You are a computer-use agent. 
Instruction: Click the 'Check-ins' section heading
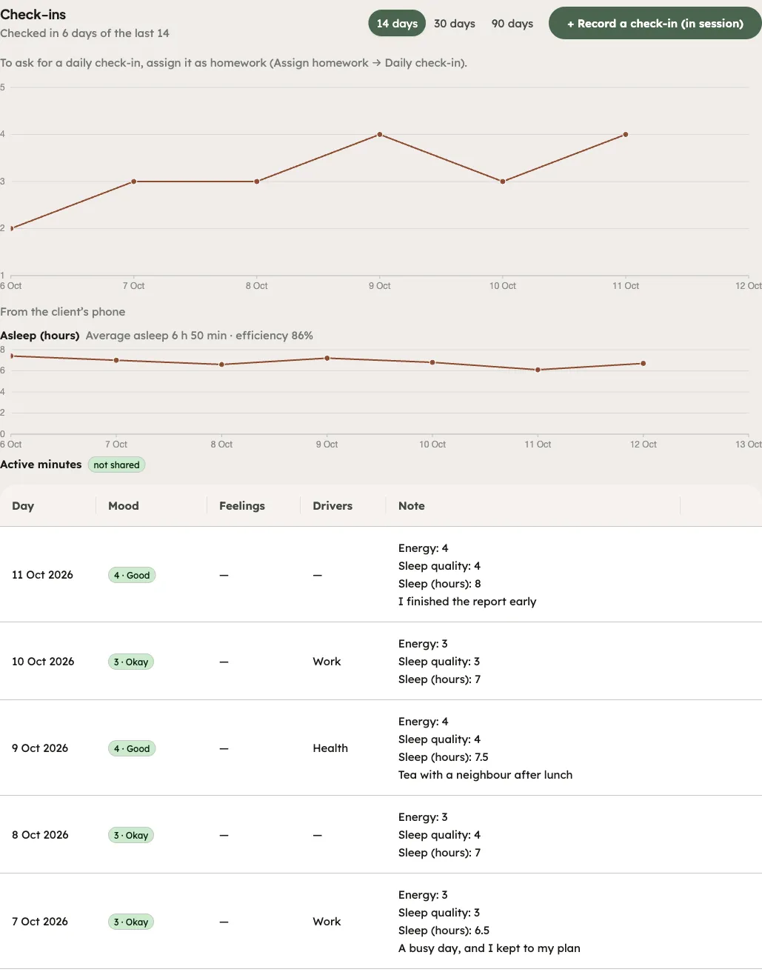33,15
